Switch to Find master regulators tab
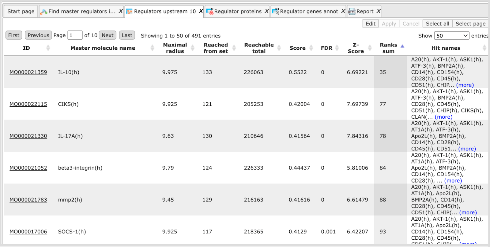 click(82, 11)
